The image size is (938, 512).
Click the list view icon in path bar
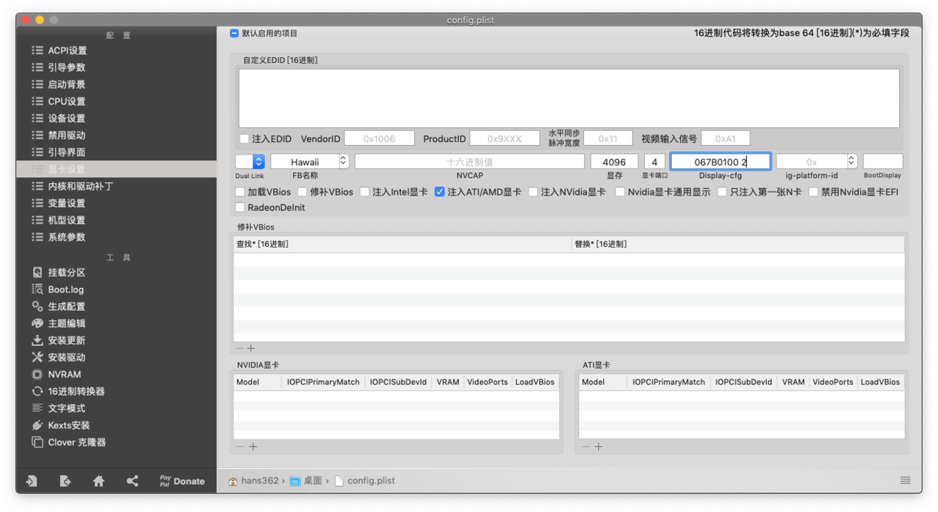point(906,481)
